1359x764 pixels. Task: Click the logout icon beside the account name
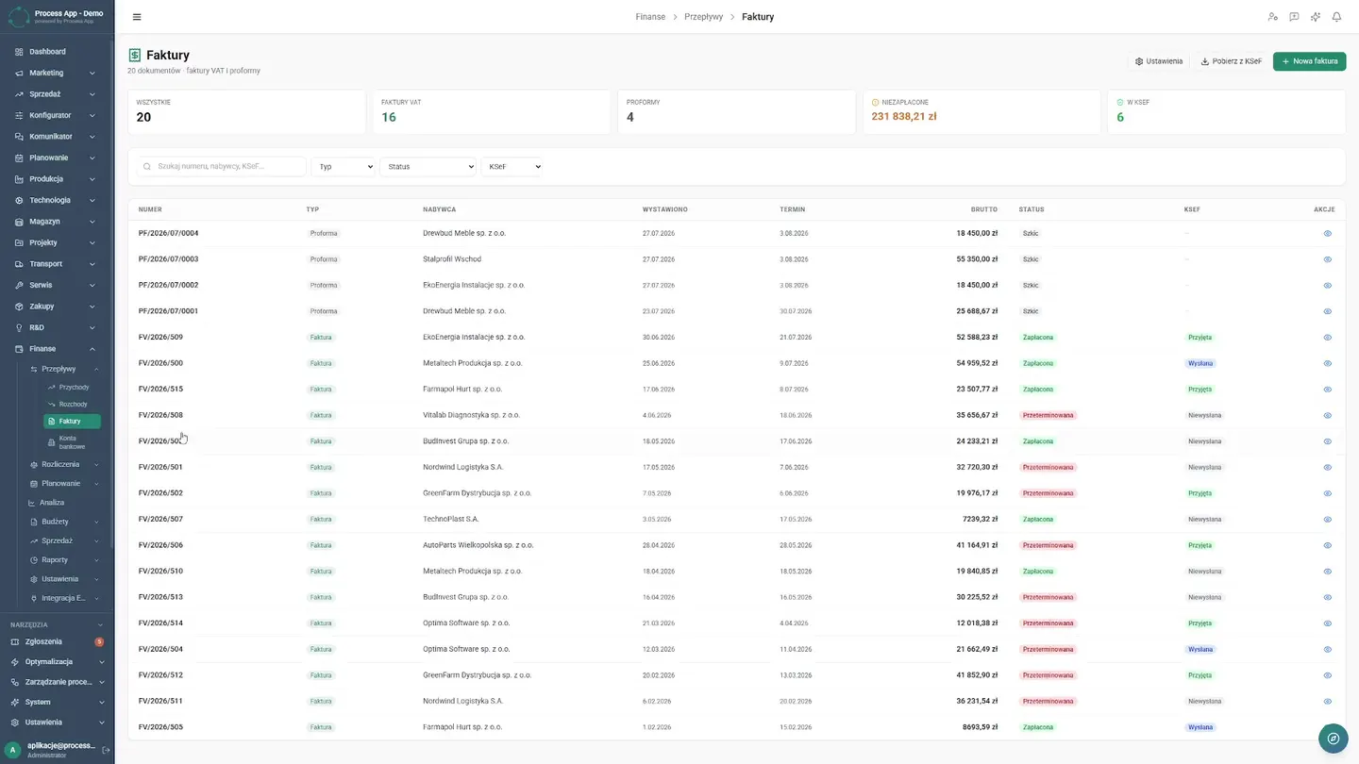(x=106, y=750)
